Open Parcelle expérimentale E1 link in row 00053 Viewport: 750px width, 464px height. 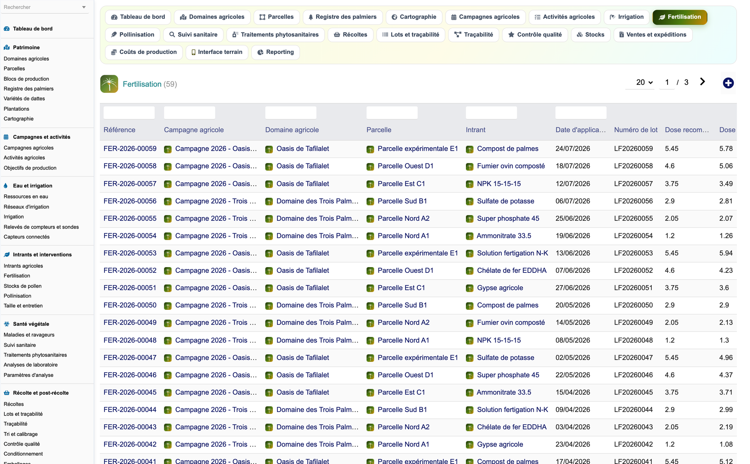pyautogui.click(x=418, y=253)
